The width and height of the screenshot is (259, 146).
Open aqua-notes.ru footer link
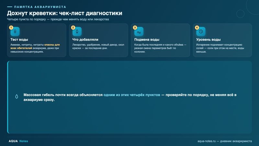(225, 141)
